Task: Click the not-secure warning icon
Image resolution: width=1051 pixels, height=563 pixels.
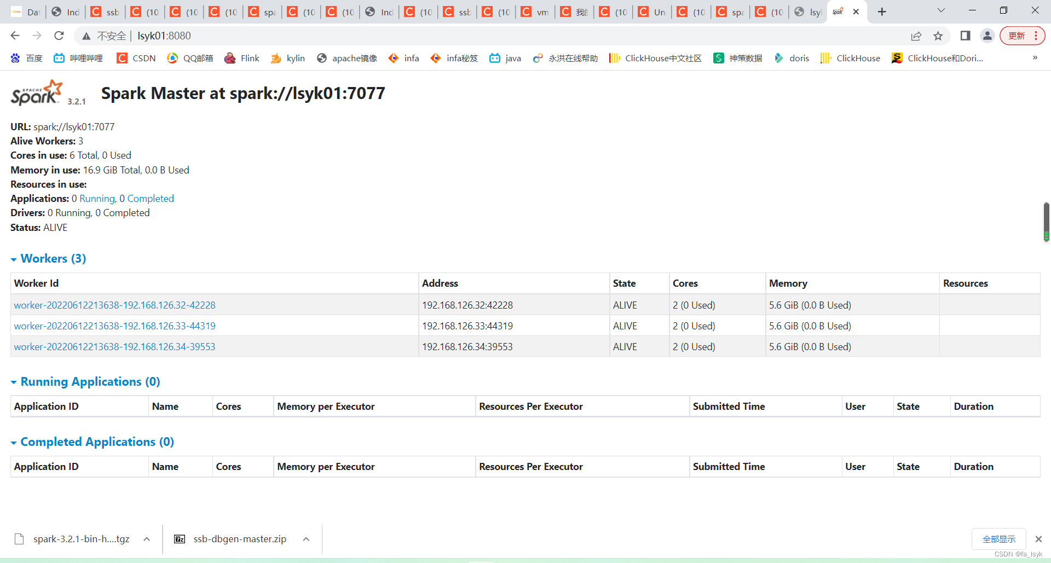Action: [86, 36]
